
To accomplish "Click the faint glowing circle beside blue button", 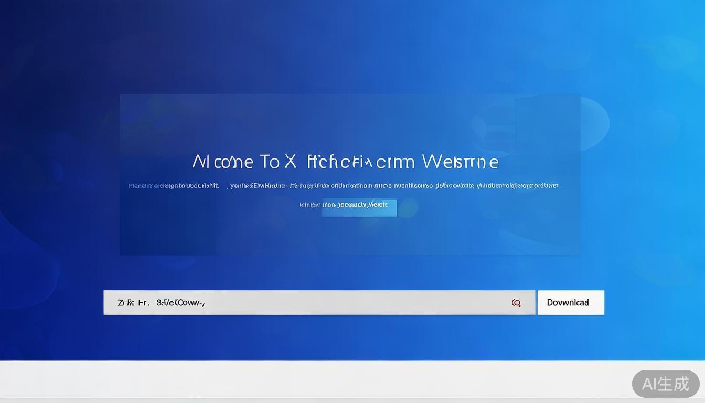I will (x=408, y=208).
